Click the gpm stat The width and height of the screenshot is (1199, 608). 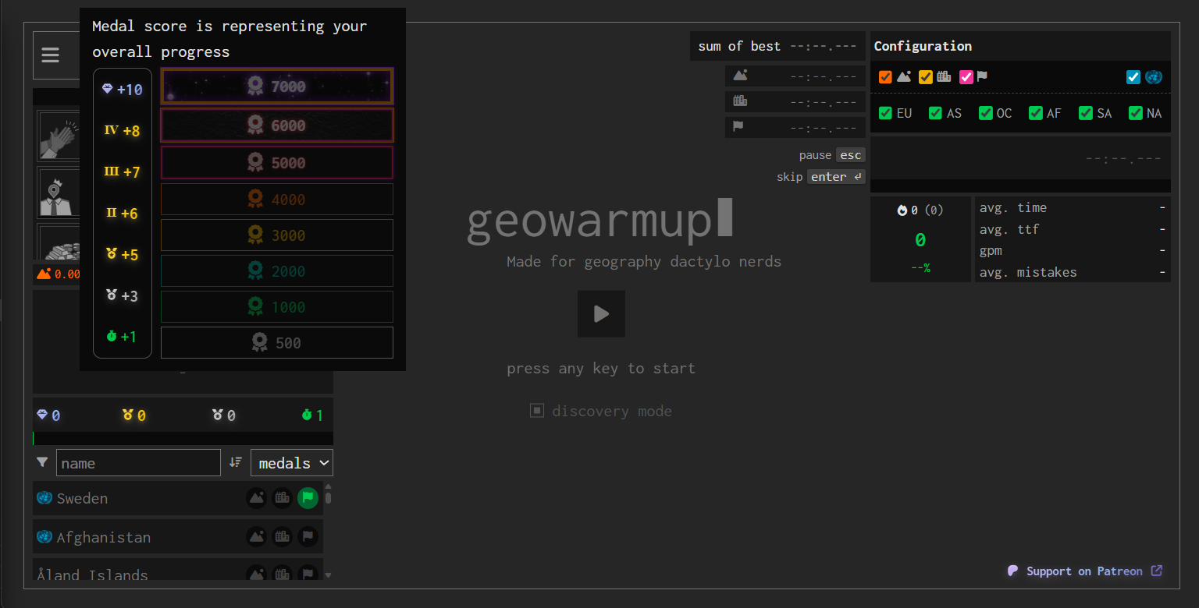click(1072, 250)
